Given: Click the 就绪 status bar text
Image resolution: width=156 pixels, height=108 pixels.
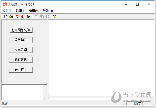Looking at the screenshot, I should 5,104.
